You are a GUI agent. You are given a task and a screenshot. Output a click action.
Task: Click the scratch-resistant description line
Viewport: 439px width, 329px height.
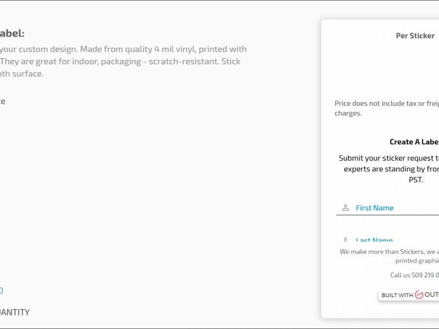pyautogui.click(x=120, y=61)
